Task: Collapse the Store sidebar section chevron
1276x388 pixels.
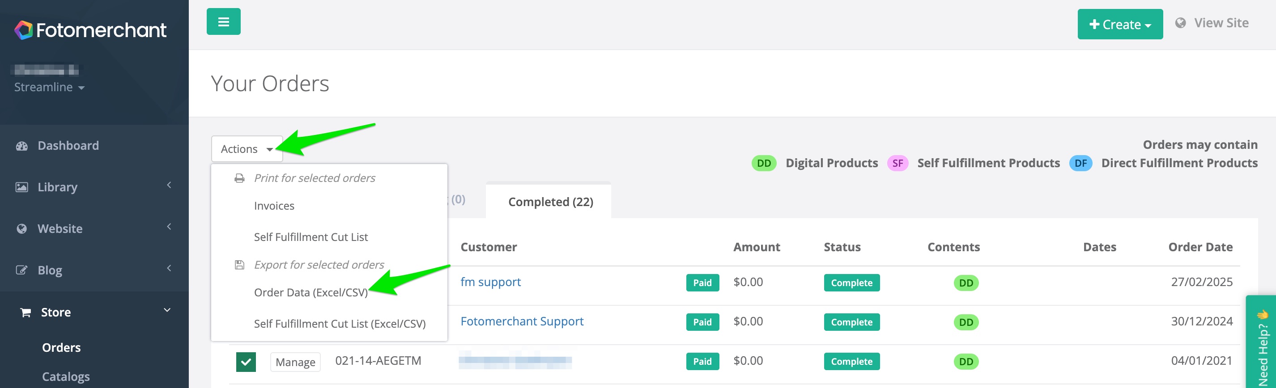Action: click(x=167, y=310)
